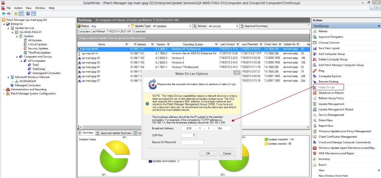Switch to the Approved Update Summary tab
This screenshot has height=178, width=381.
pos(114,133)
